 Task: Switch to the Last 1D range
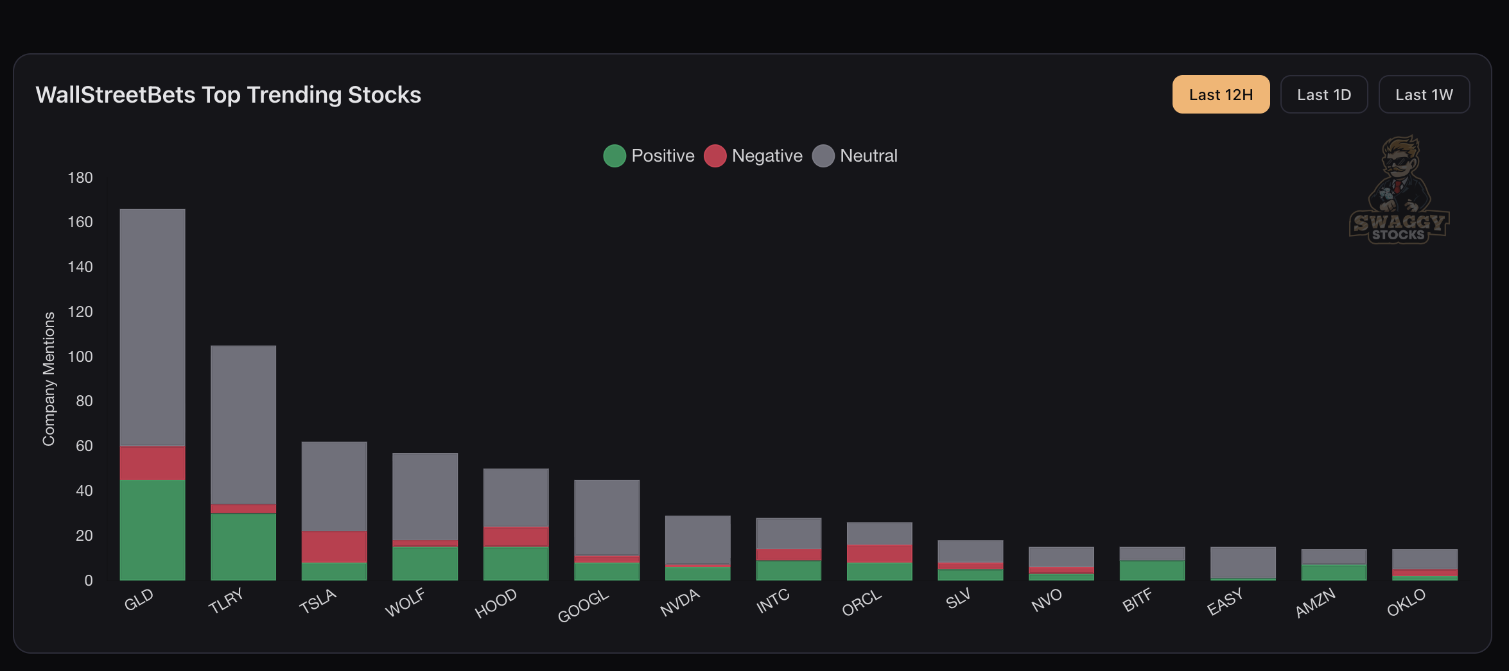[1324, 94]
